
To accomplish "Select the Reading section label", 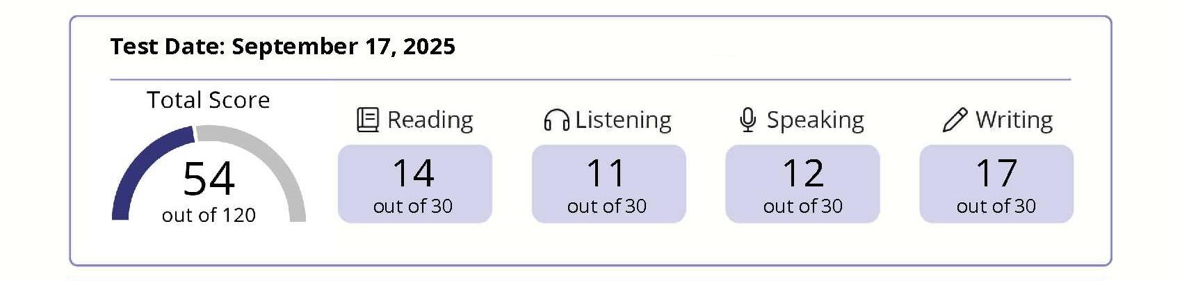I will pos(430,120).
